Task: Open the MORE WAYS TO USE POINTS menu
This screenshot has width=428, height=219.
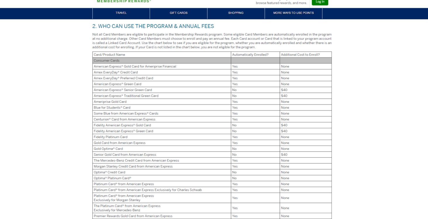Action: click(x=293, y=13)
